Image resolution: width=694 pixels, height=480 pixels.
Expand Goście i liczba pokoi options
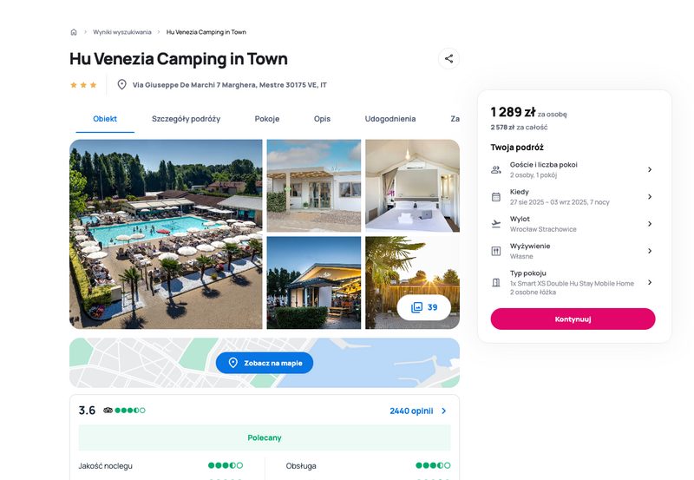(650, 169)
